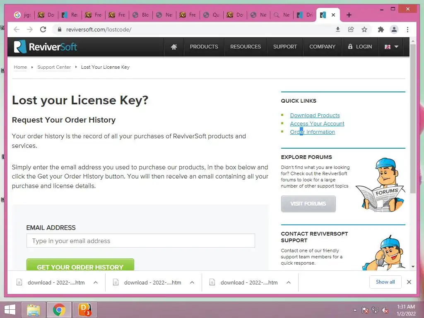The image size is (424, 318).
Task: Click the ReviverSoft logo
Action: click(46, 47)
